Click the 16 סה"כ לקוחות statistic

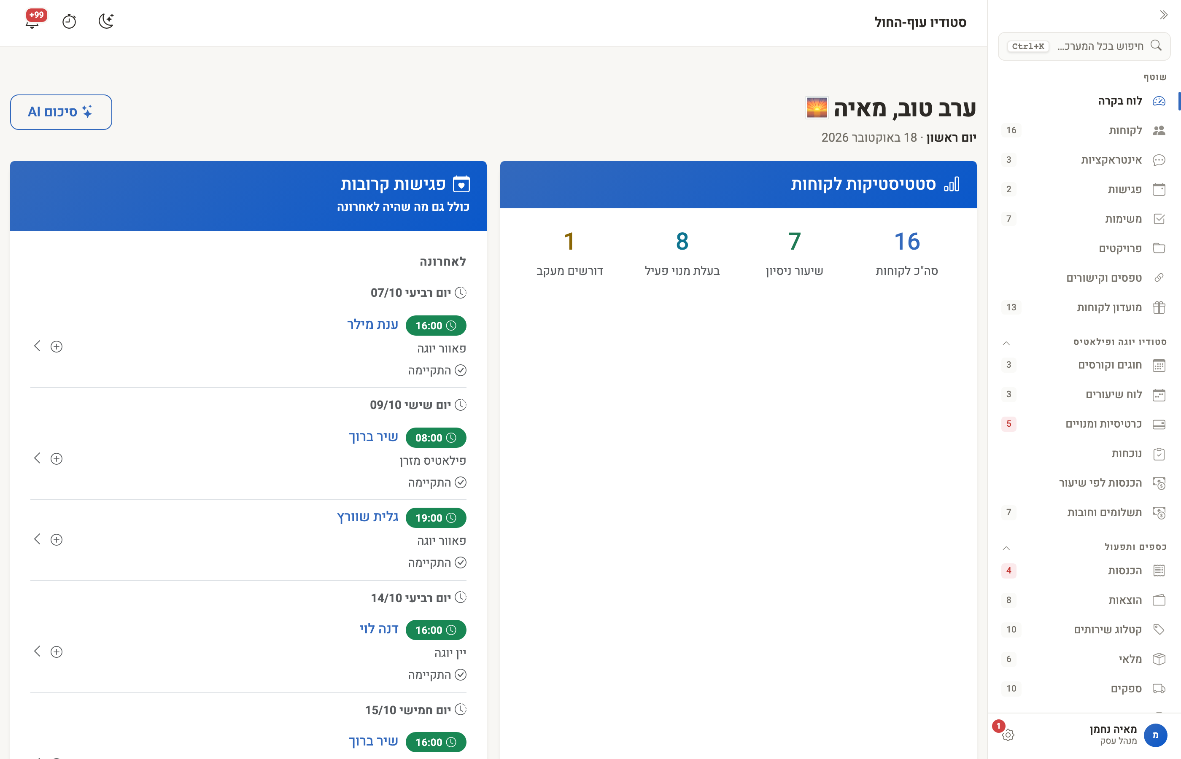[907, 253]
